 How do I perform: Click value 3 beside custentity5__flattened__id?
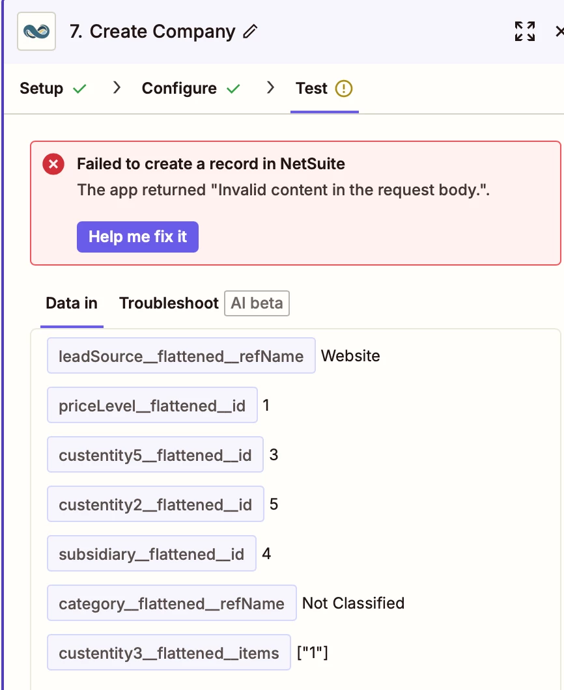coord(274,454)
